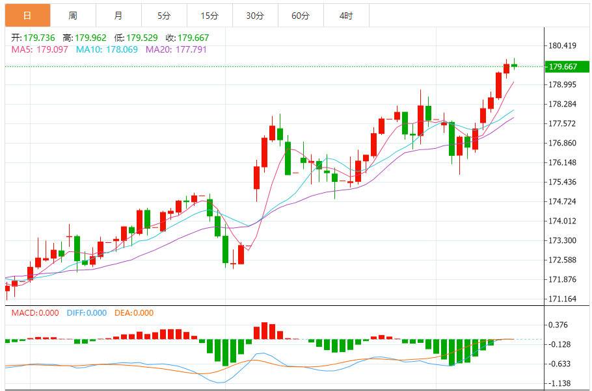The width and height of the screenshot is (592, 391).
Task: Click the 177.572 price axis label
Action: click(x=562, y=123)
